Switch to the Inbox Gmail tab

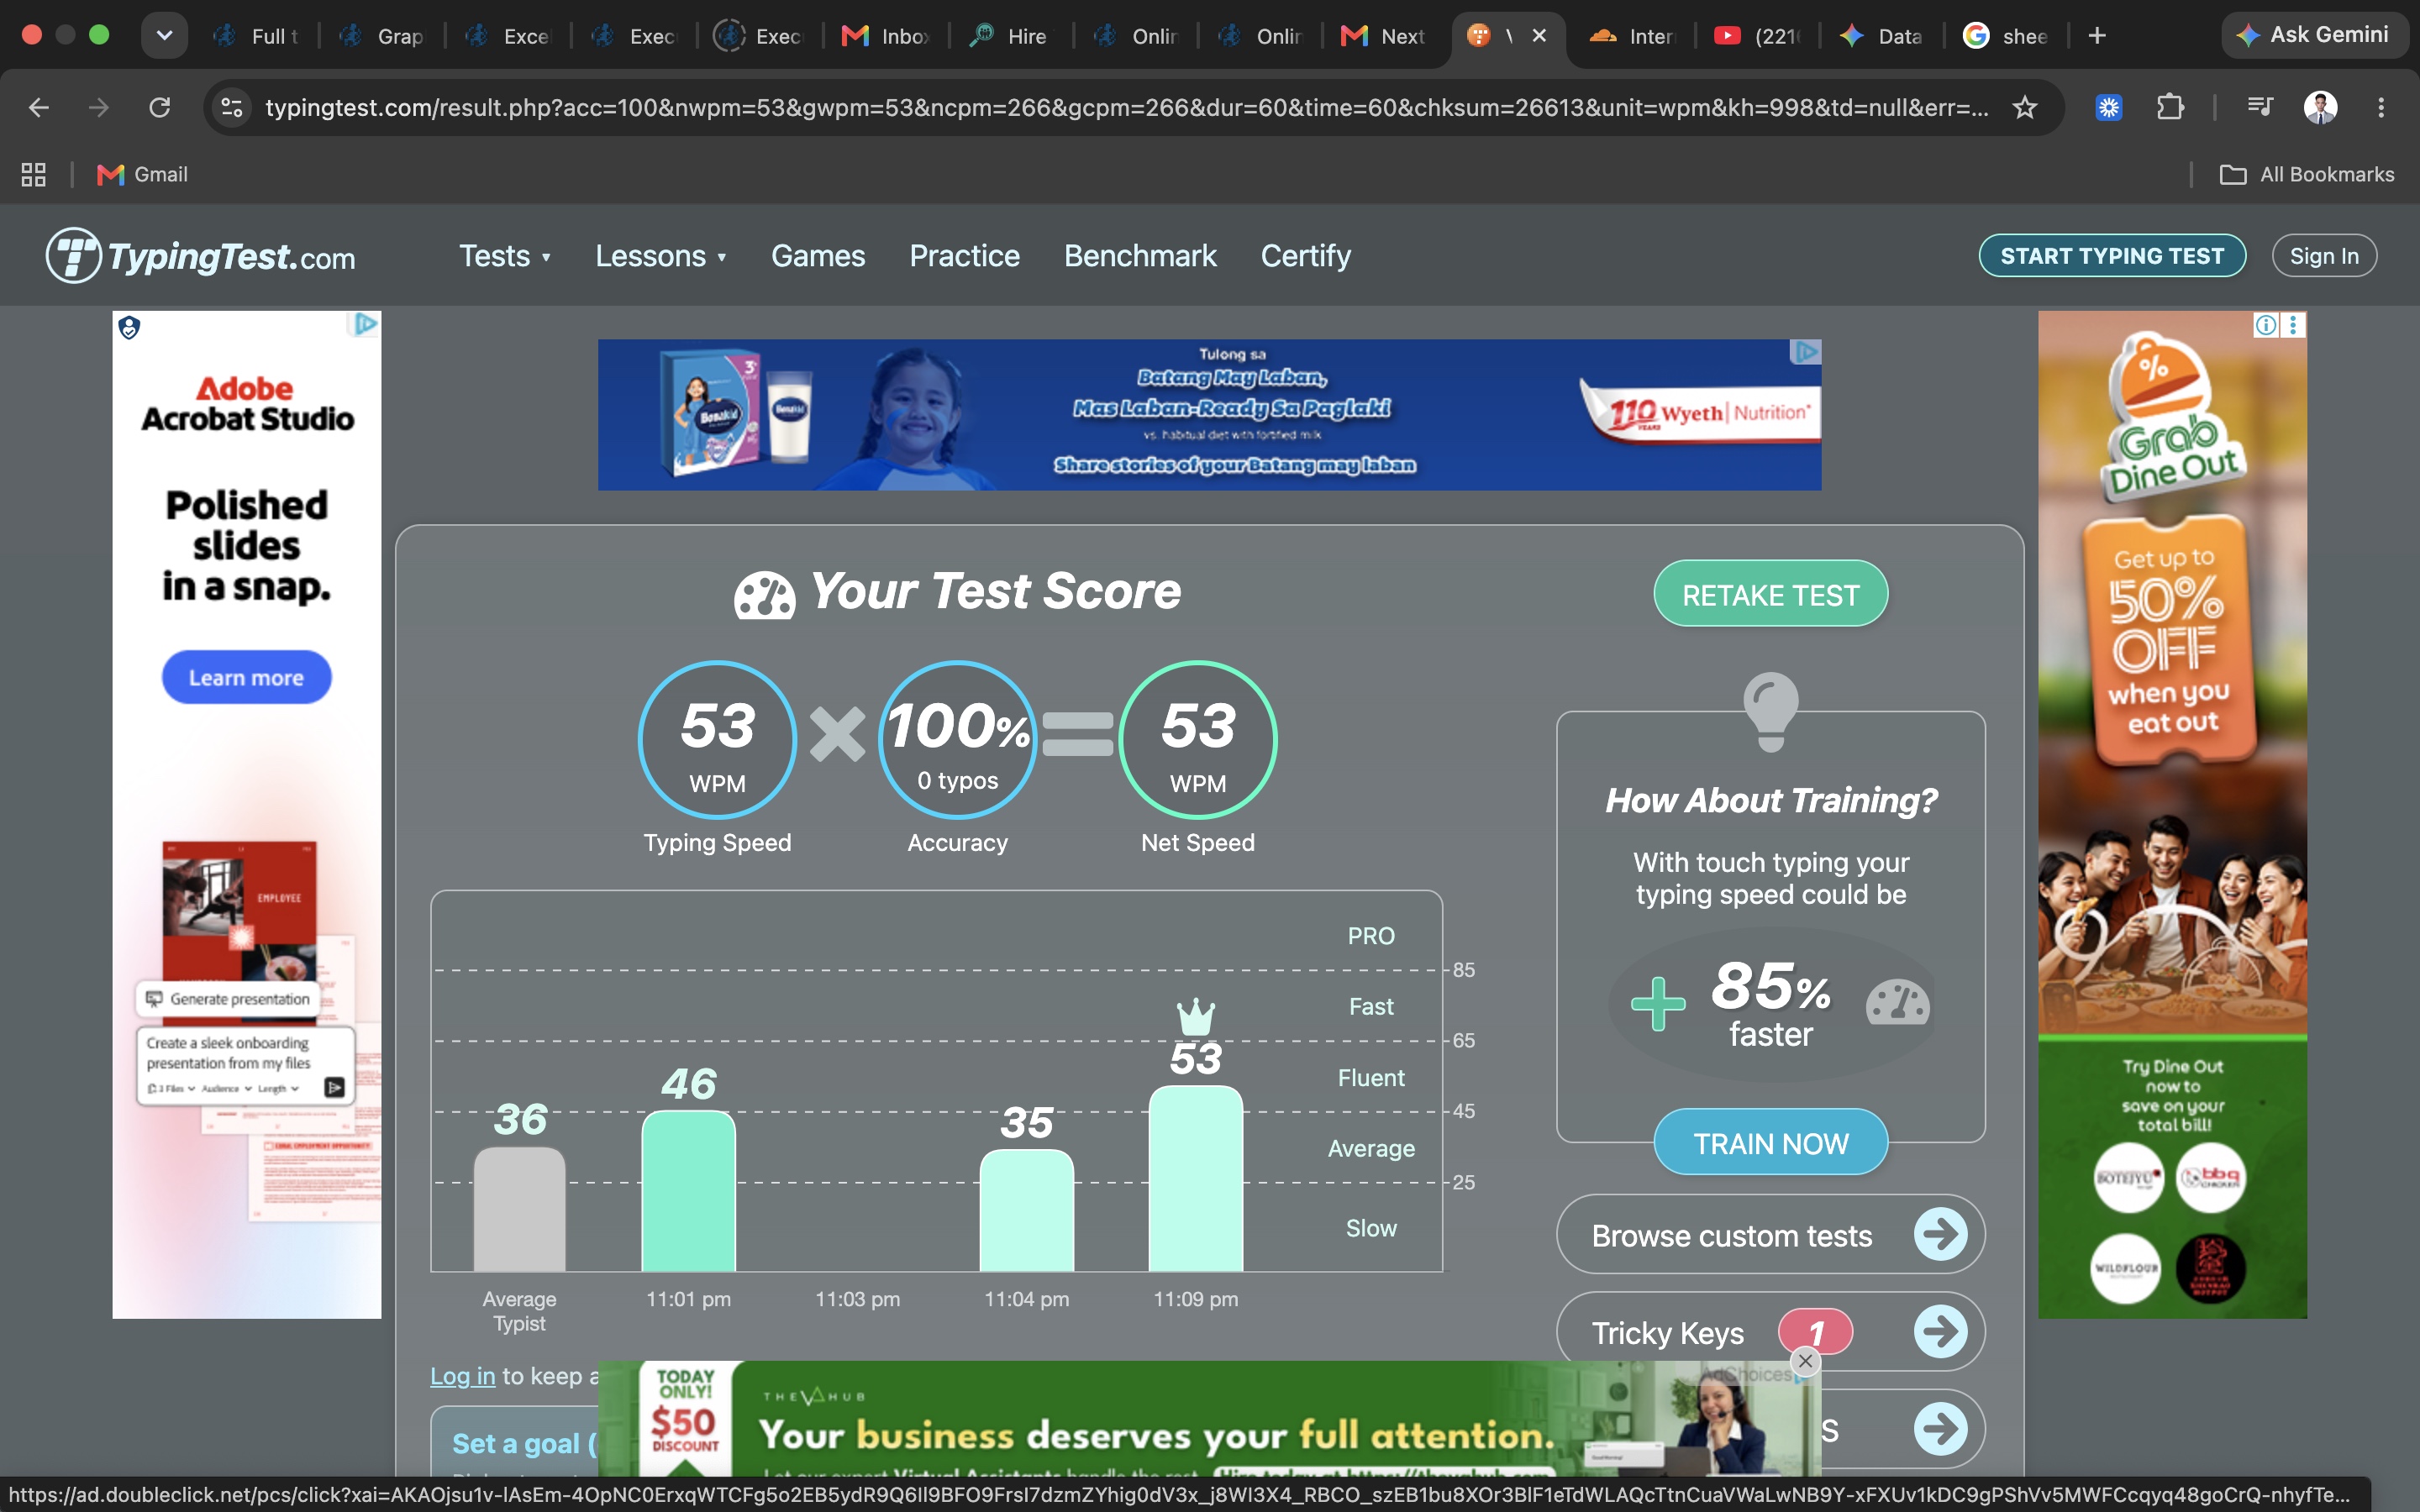(886, 36)
